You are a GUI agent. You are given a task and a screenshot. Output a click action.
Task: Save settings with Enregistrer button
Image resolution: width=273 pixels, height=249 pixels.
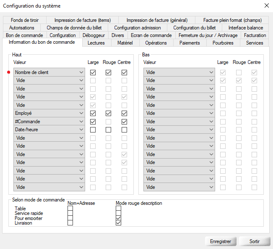tap(221, 241)
